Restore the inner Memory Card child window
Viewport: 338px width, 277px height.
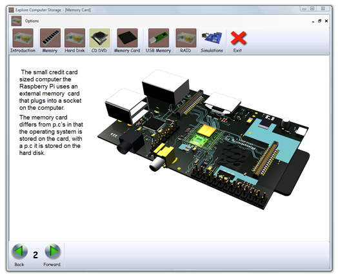tap(320, 21)
